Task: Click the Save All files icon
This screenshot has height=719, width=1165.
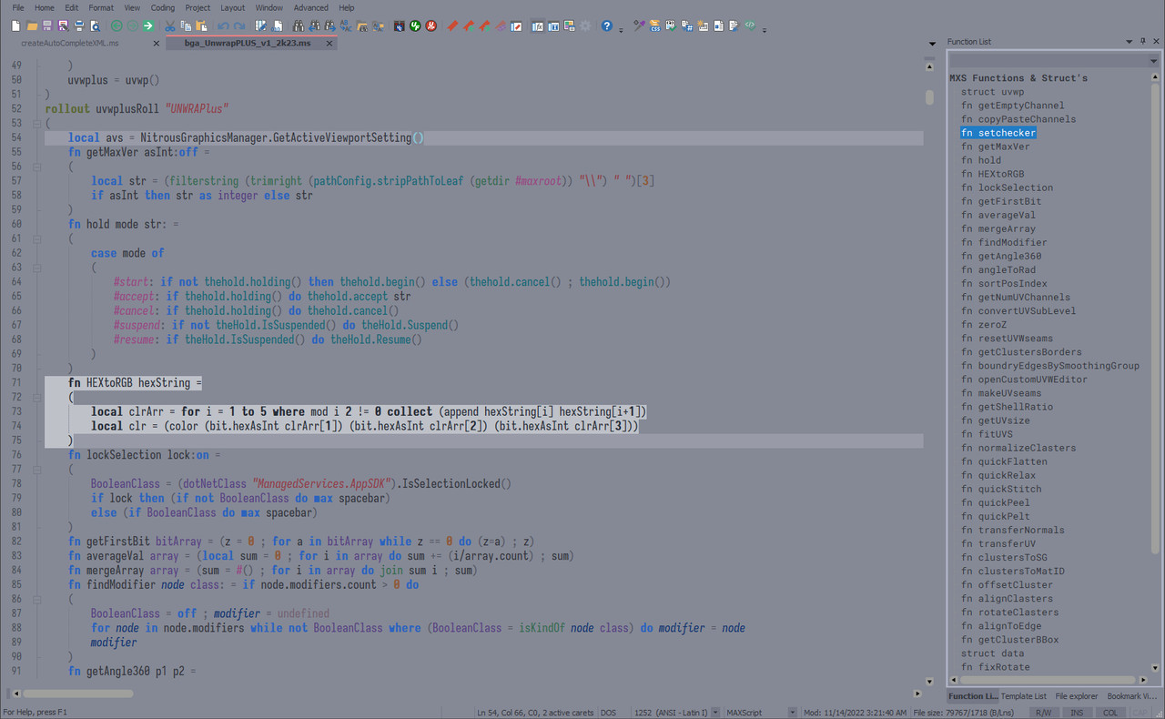Action: [x=62, y=26]
